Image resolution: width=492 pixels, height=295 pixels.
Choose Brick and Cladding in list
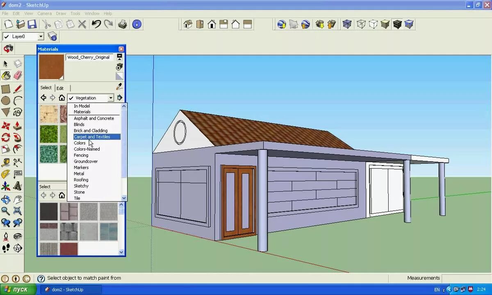(x=91, y=131)
